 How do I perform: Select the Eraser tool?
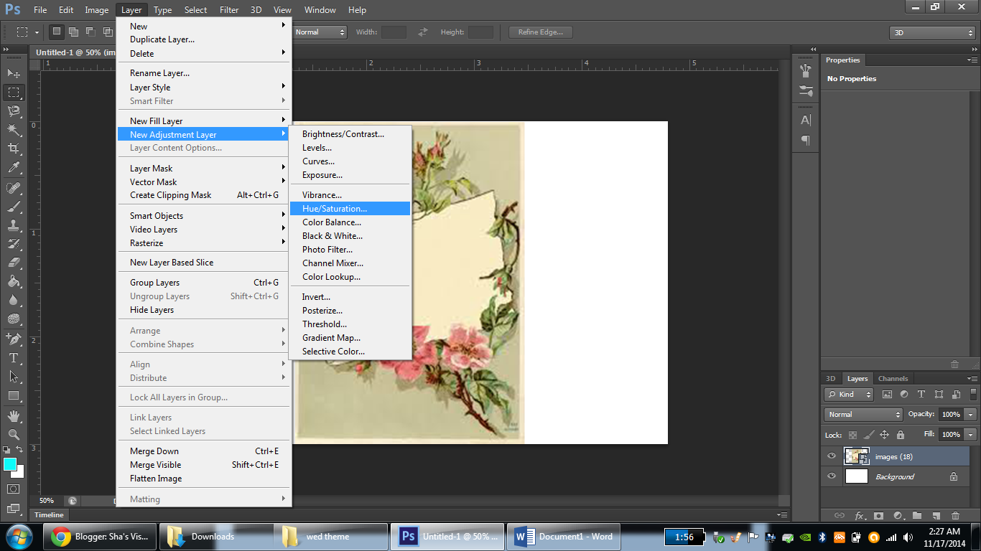click(x=14, y=263)
